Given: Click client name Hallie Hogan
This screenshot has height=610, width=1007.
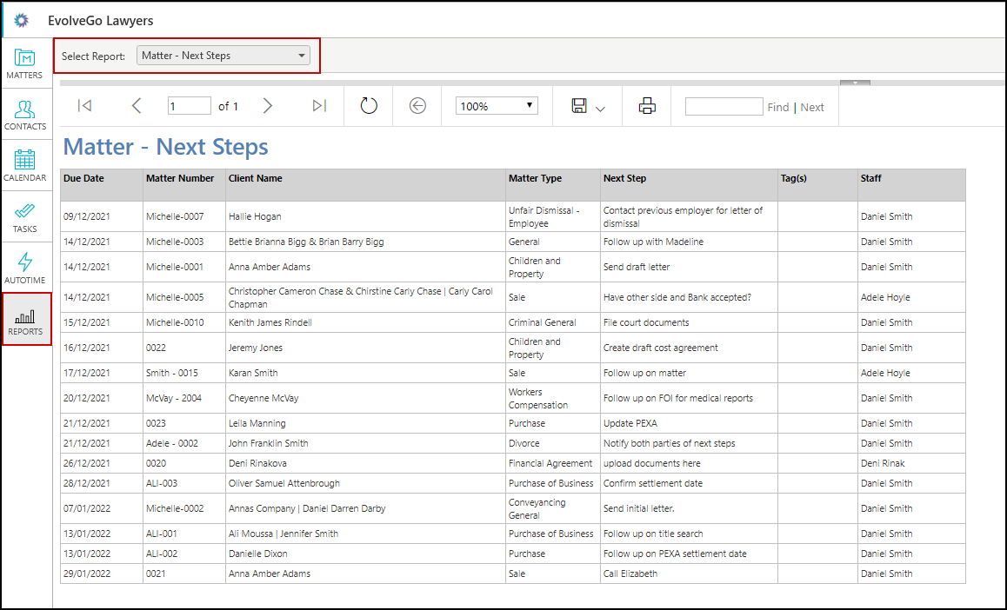Looking at the screenshot, I should pos(255,217).
